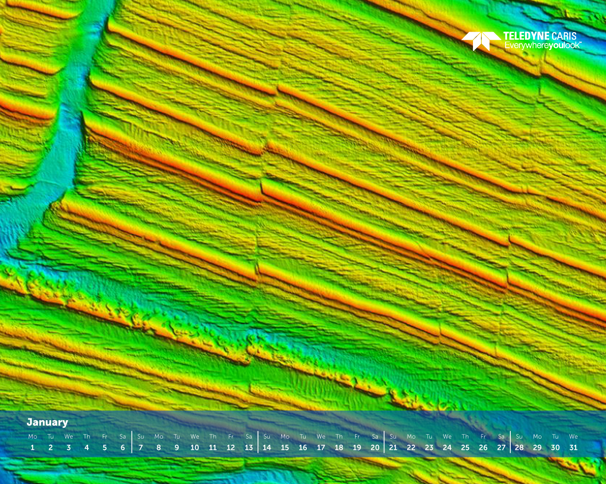The image size is (606, 484).
Task: Click the 'Fr' label above date 26
Action: tap(483, 436)
